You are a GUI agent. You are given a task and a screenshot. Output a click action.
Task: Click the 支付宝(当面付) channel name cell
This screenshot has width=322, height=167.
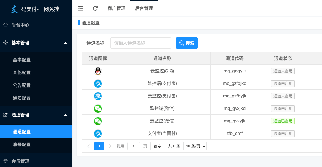coord(162,133)
